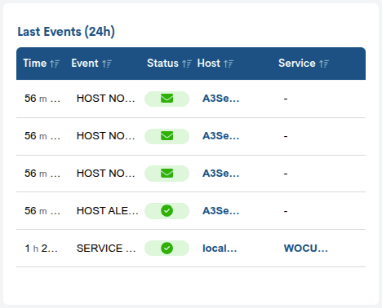Click the SERVICE ... event text
The width and height of the screenshot is (382, 308).
coord(106,248)
